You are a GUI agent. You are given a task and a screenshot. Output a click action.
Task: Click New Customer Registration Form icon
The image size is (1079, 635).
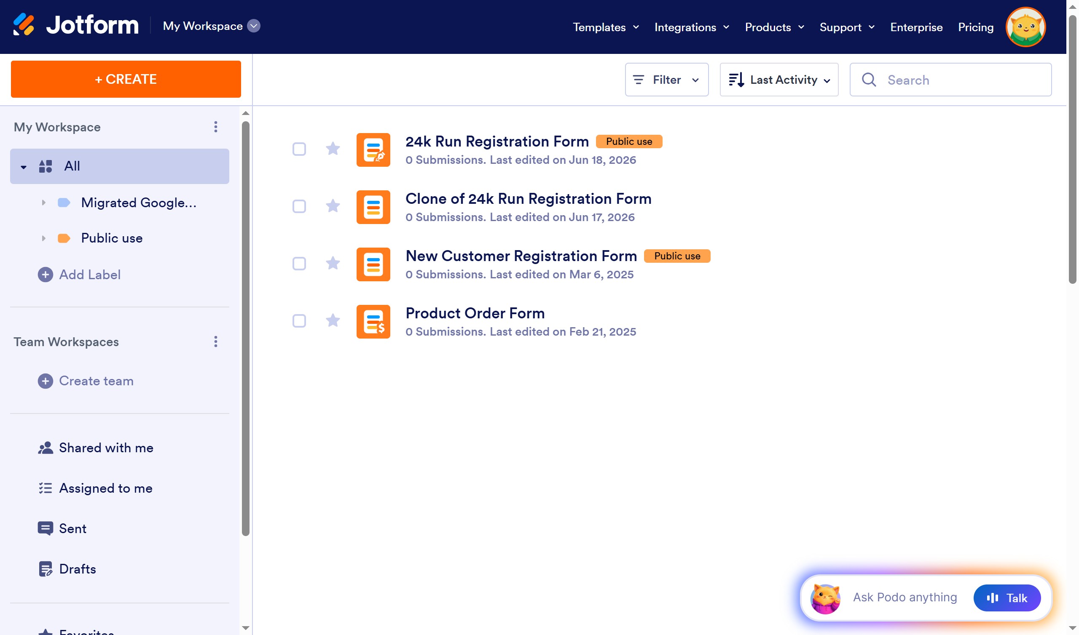(x=373, y=264)
